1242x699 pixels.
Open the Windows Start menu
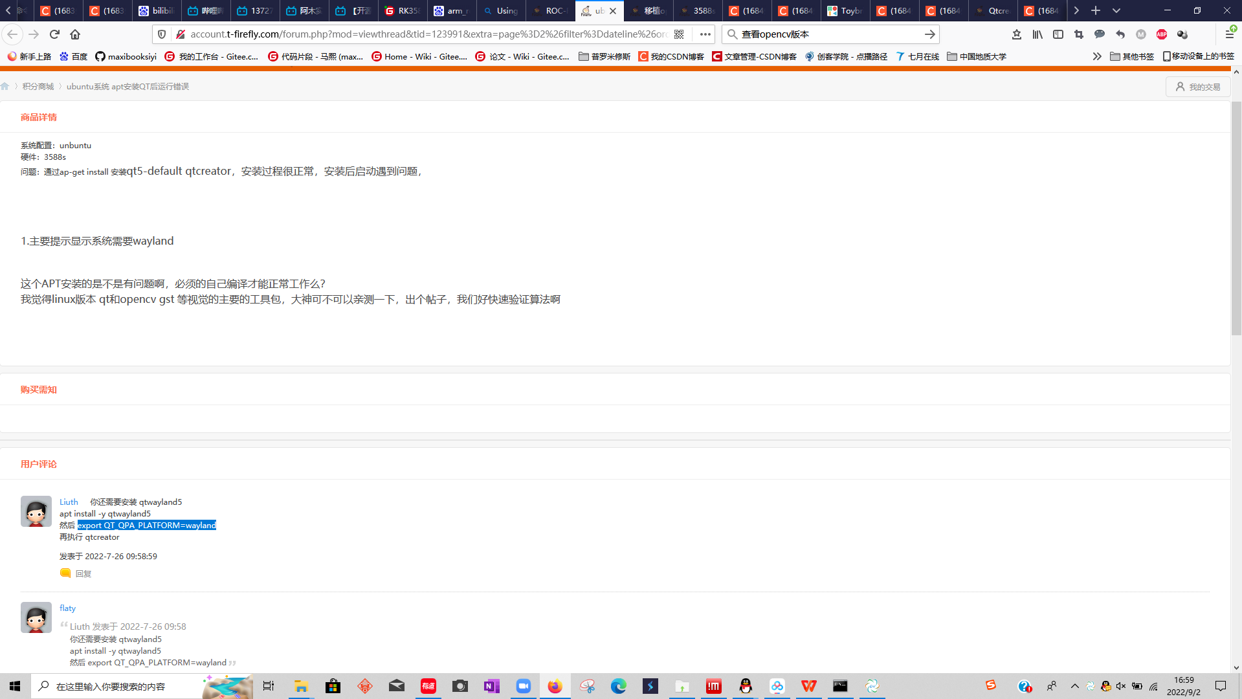click(15, 686)
